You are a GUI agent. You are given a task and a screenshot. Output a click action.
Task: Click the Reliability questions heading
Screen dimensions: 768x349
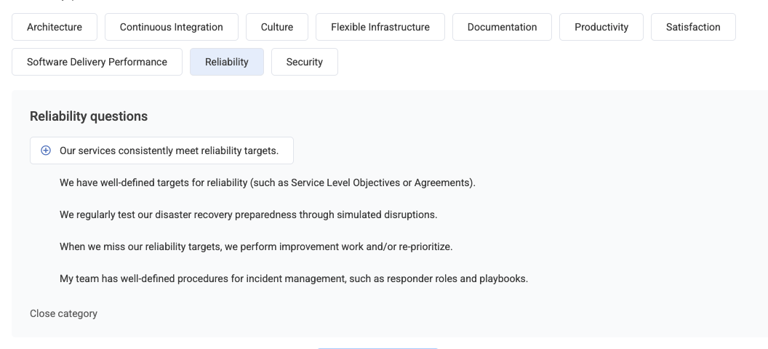point(89,116)
